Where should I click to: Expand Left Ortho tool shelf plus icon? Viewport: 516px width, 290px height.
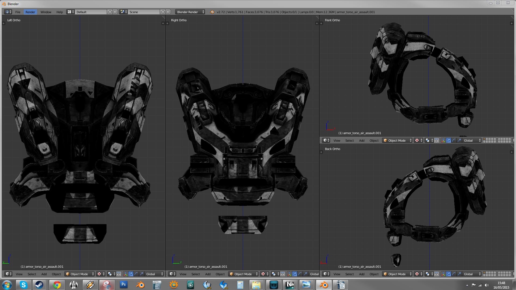click(3, 23)
